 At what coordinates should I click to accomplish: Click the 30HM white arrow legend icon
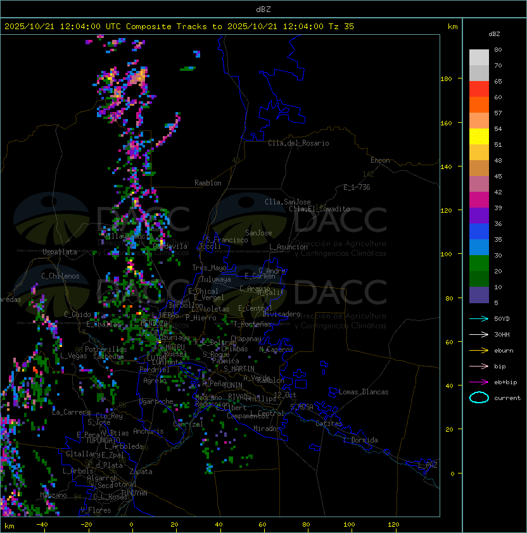479,334
